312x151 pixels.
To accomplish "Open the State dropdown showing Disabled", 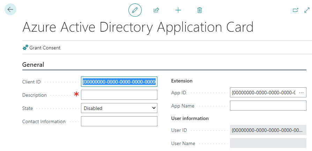I will click(x=119, y=108).
